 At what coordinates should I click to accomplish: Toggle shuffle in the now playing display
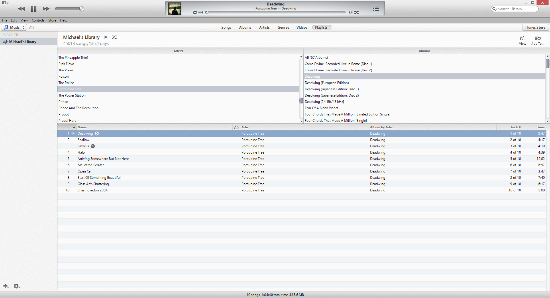click(x=356, y=13)
